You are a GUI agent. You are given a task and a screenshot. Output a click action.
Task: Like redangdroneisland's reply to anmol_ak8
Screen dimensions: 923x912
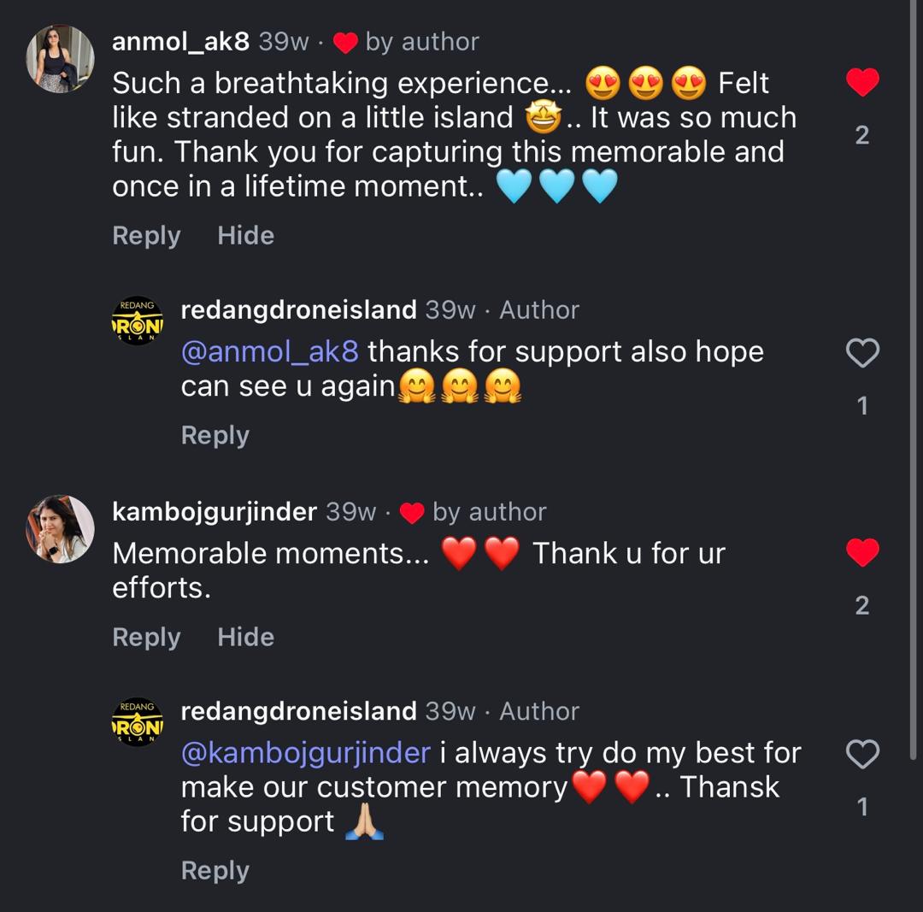click(x=861, y=353)
